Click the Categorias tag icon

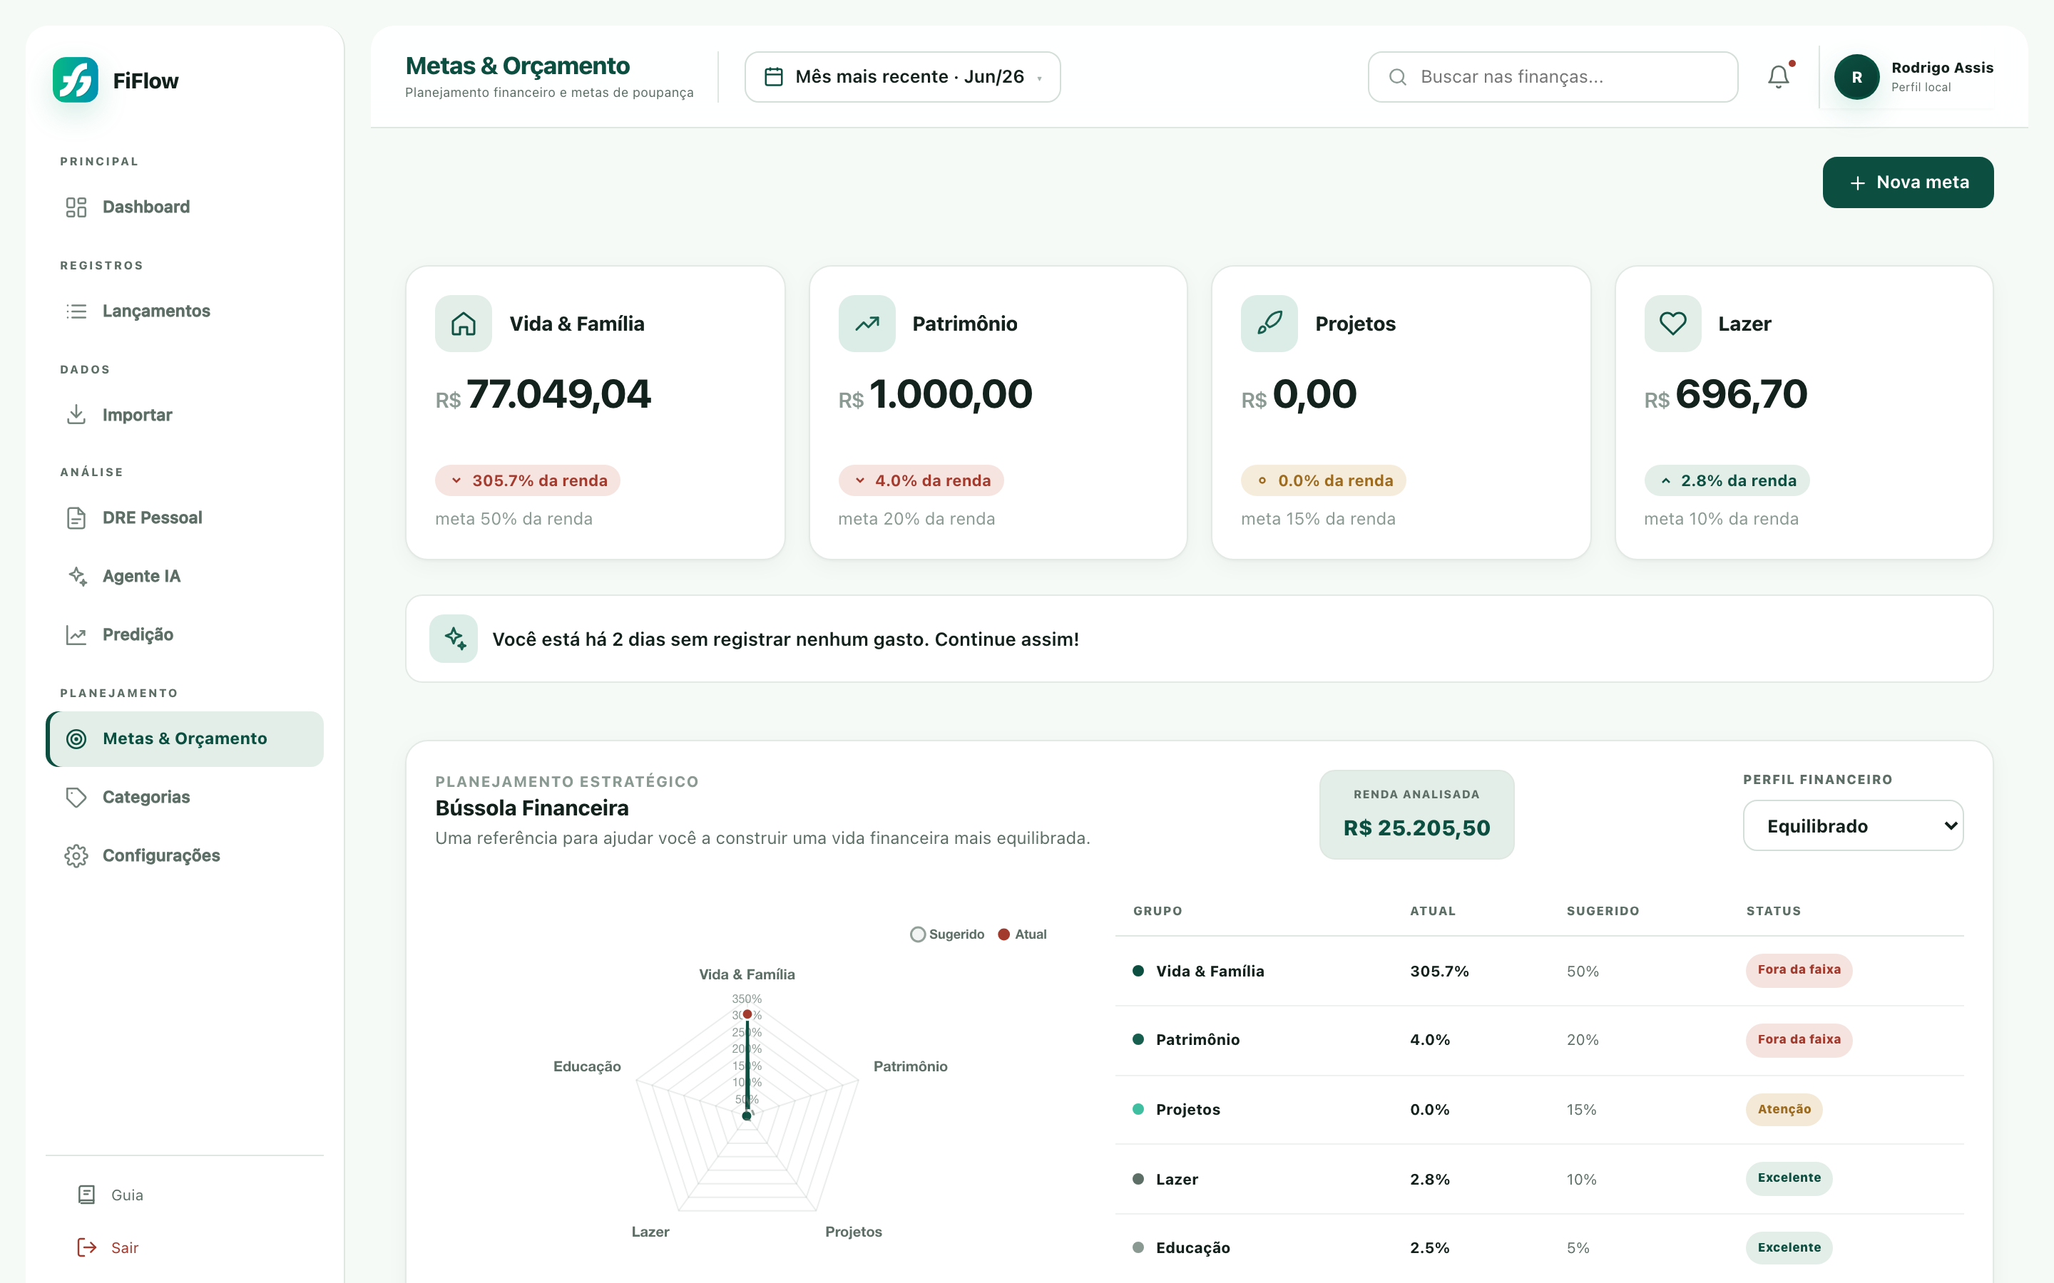(76, 797)
